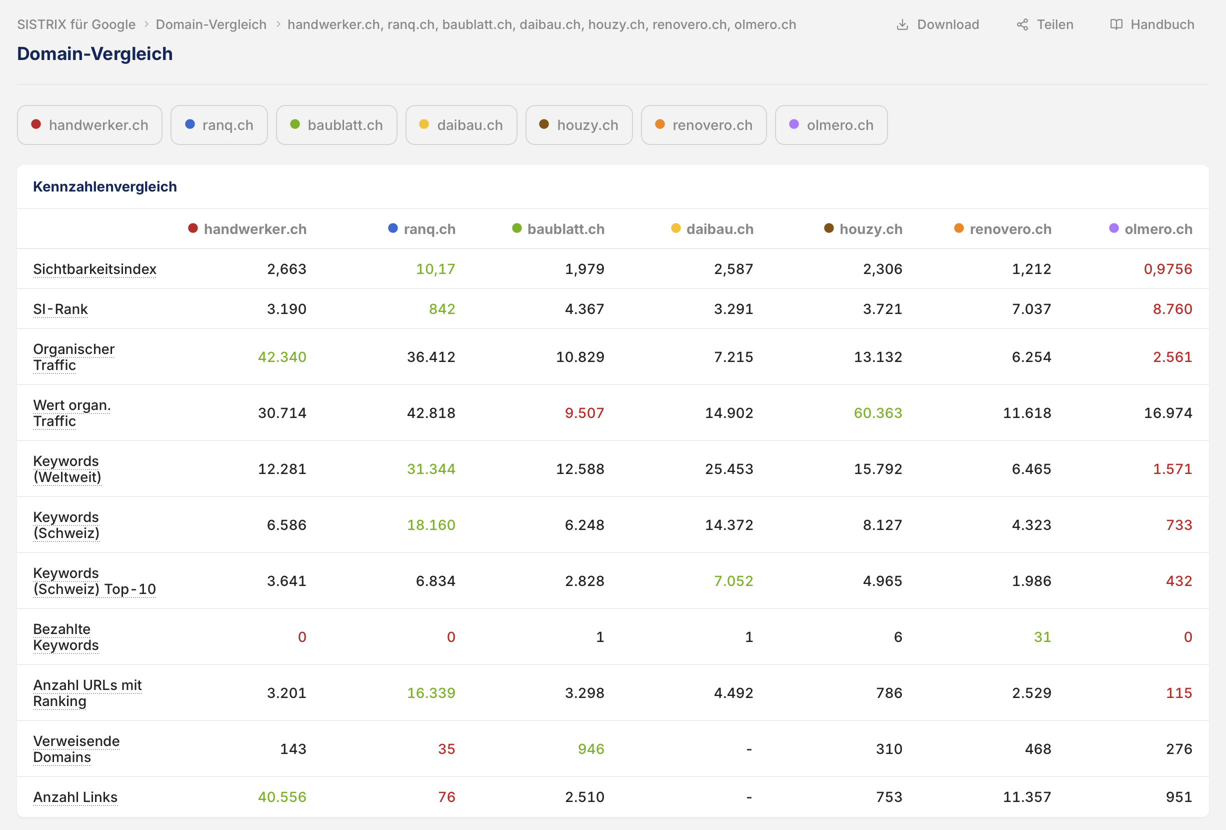Select the renovero.ch domain chip
This screenshot has height=830, width=1226.
click(703, 125)
